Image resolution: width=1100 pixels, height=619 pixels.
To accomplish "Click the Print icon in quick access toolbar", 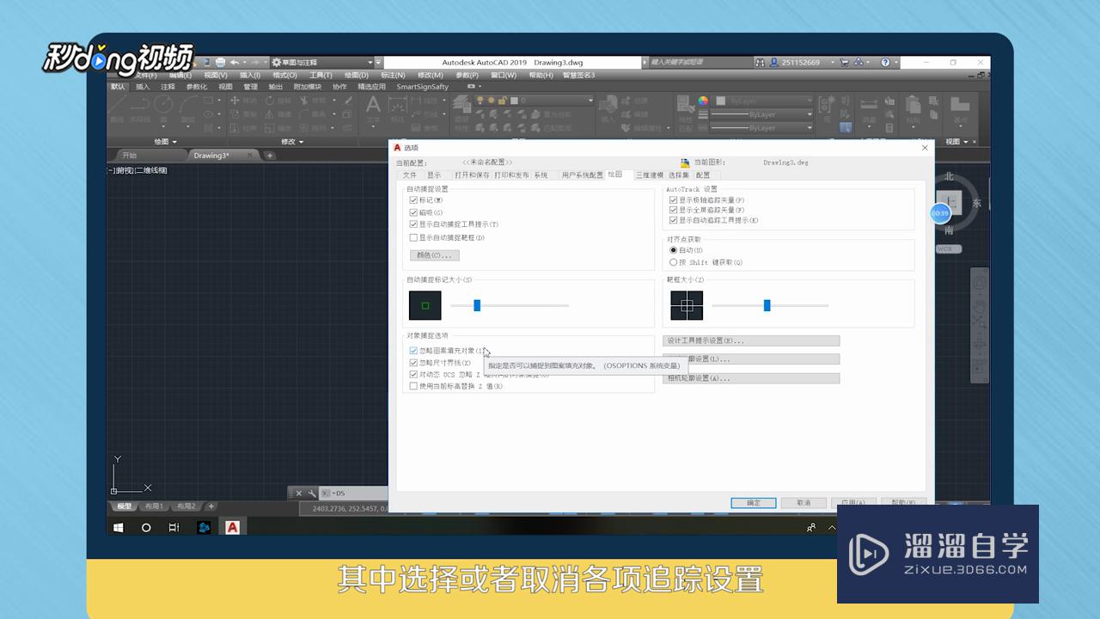I will click(220, 63).
